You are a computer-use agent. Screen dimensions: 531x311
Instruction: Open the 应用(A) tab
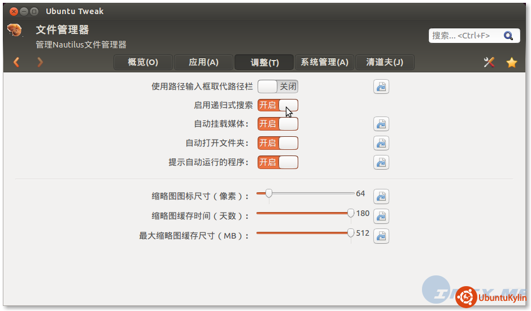203,62
